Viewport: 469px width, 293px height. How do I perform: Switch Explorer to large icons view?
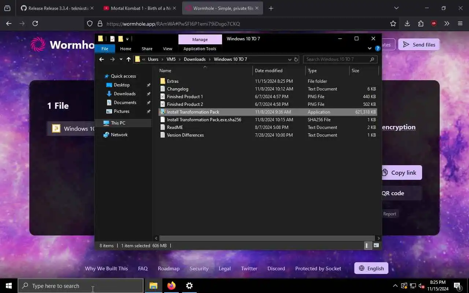coord(376,246)
